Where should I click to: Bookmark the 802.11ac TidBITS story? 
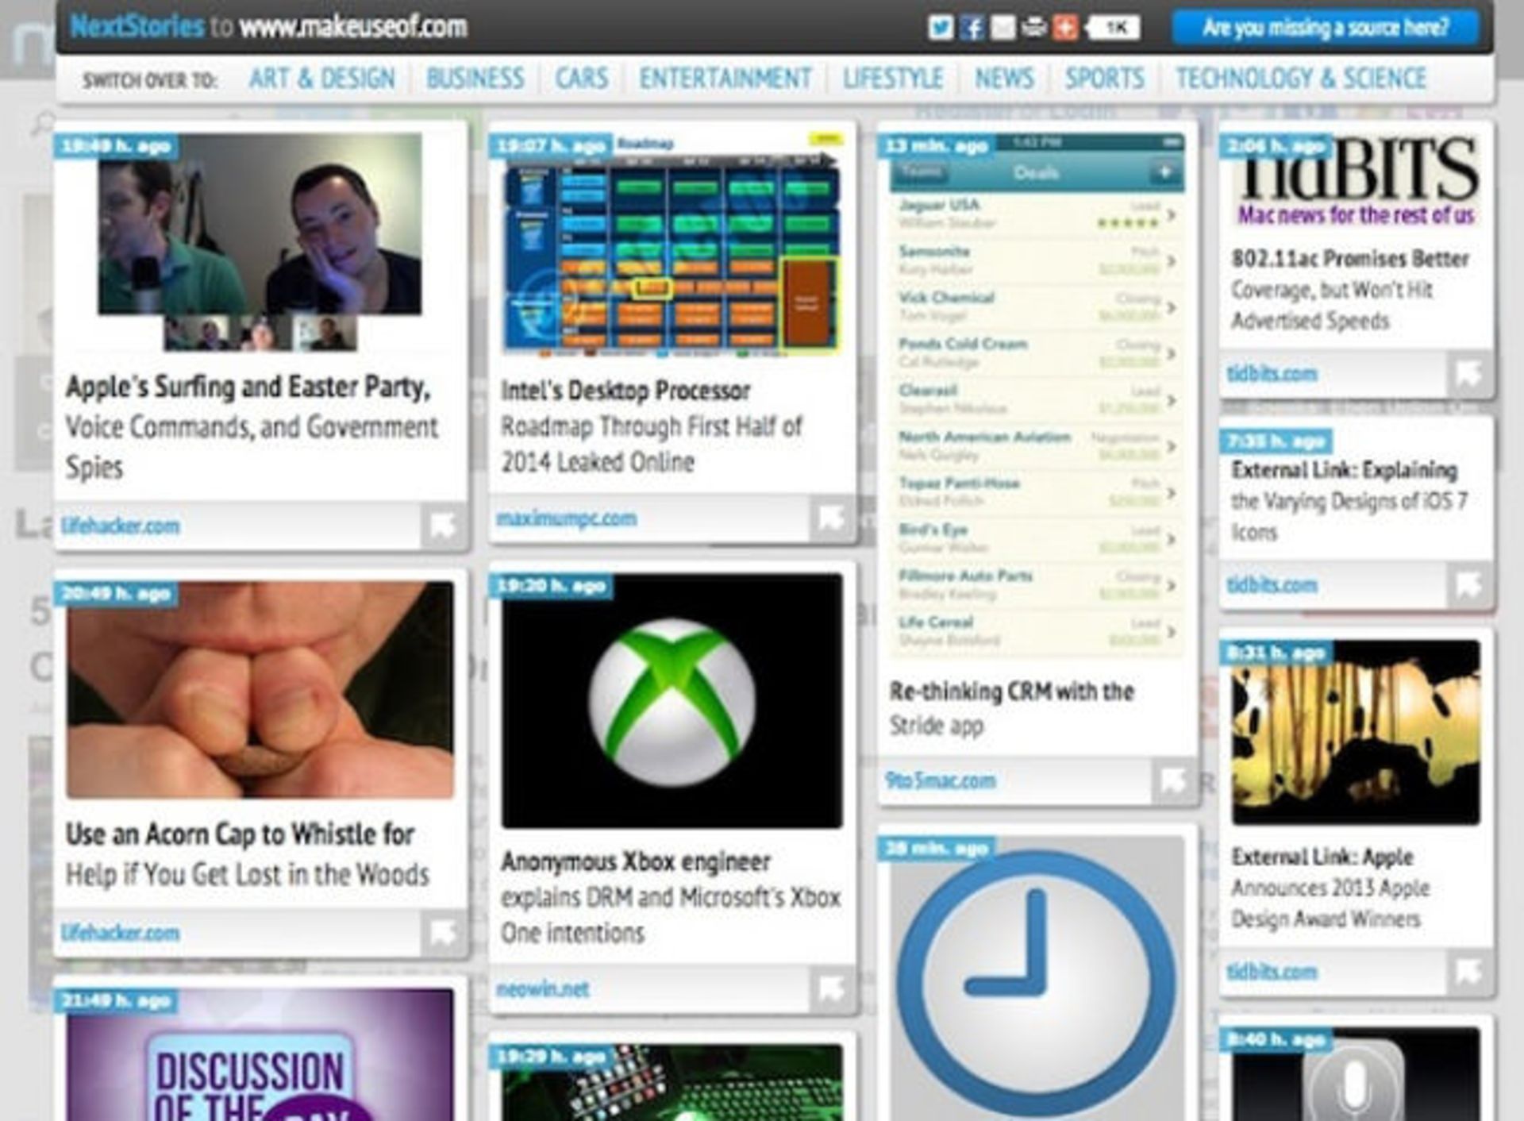tap(1468, 373)
